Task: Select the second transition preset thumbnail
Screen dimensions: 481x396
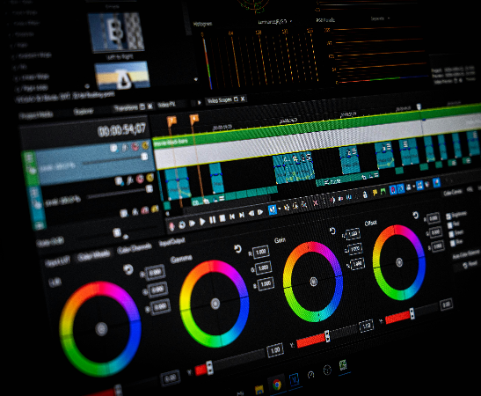Action: (x=121, y=76)
